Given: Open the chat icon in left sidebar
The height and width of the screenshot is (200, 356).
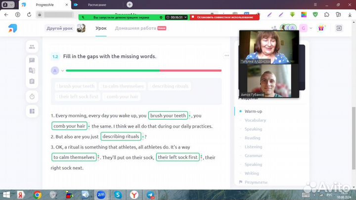Looking at the screenshot, I should coord(32,60).
